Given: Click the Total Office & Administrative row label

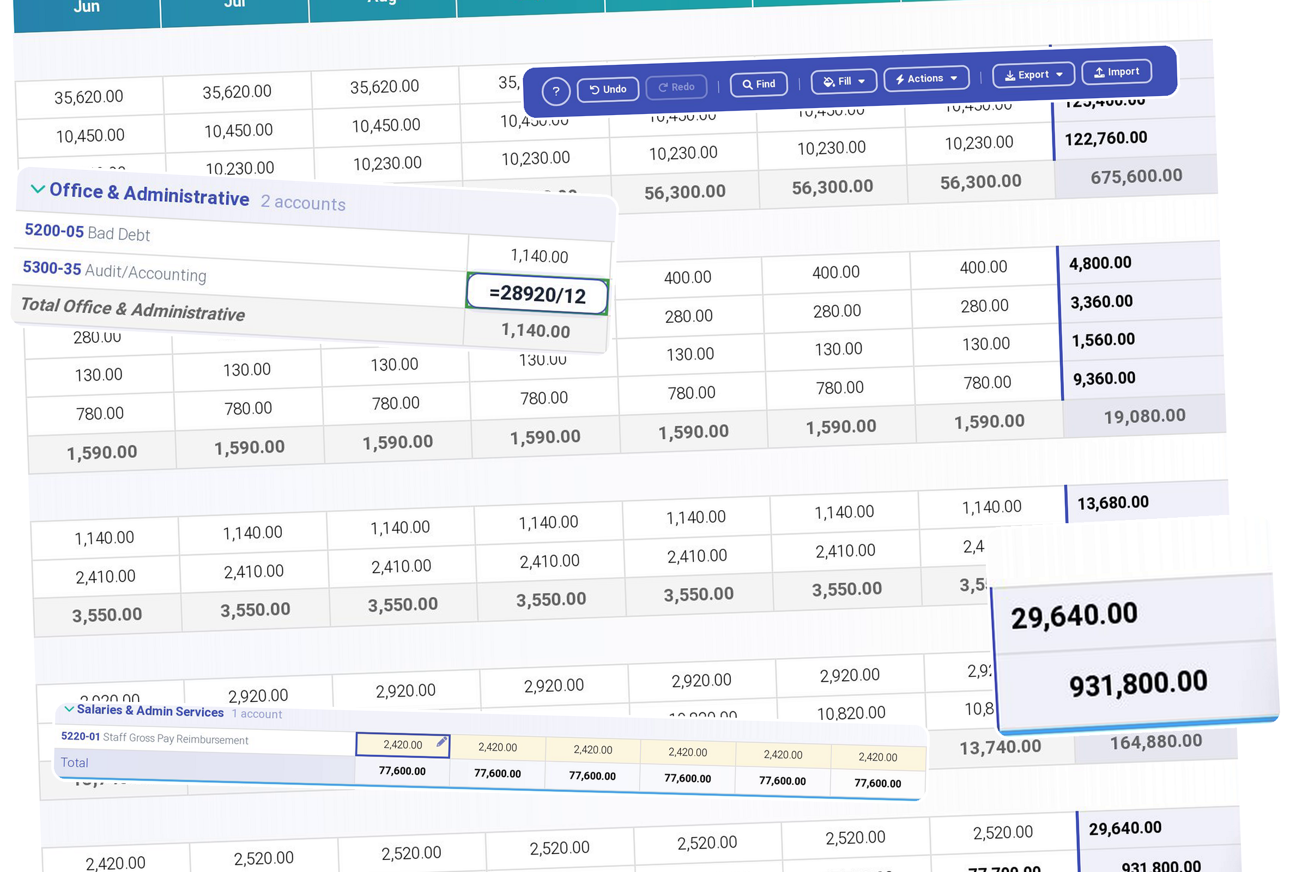Looking at the screenshot, I should pos(132,309).
